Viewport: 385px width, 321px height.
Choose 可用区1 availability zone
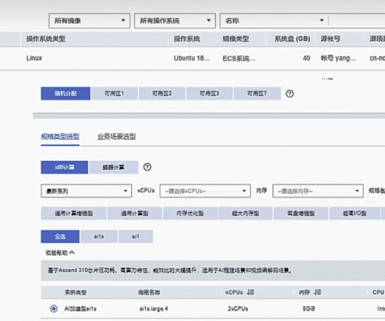[x=114, y=93]
